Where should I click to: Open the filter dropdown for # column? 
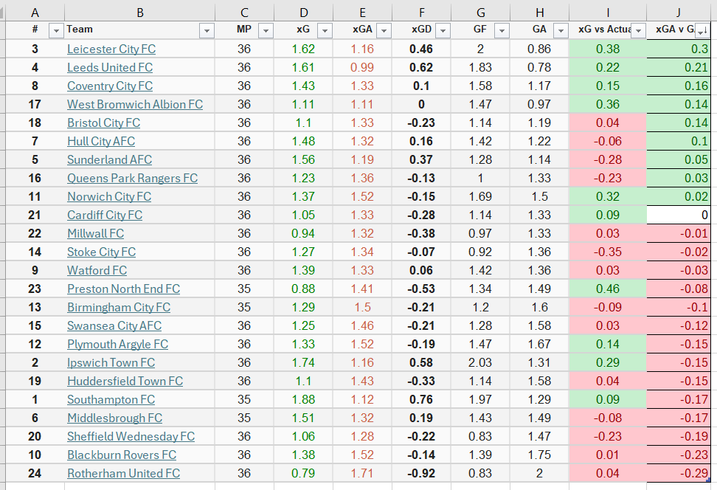coord(56,31)
